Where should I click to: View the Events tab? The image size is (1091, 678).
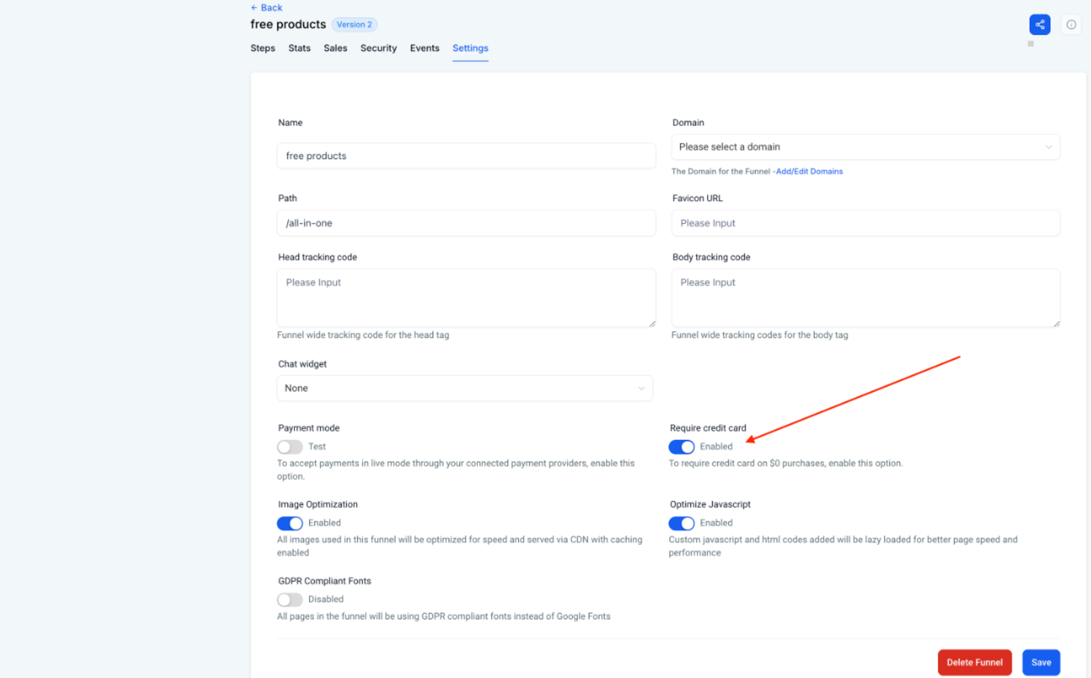[x=424, y=48]
